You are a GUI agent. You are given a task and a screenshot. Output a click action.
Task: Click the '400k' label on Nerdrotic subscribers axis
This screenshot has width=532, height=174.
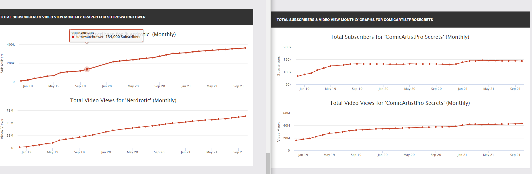[x=11, y=45]
